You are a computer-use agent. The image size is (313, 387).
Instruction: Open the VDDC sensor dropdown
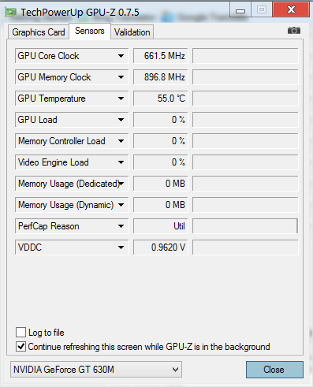pos(121,247)
